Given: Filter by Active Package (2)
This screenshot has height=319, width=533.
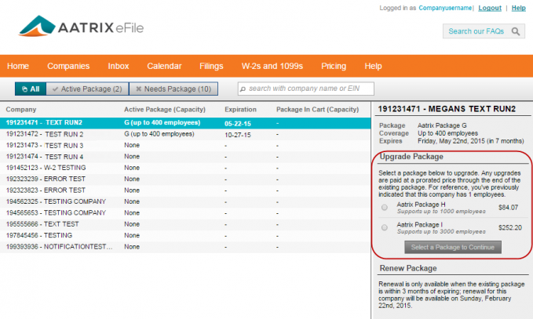Looking at the screenshot, I should 87,89.
